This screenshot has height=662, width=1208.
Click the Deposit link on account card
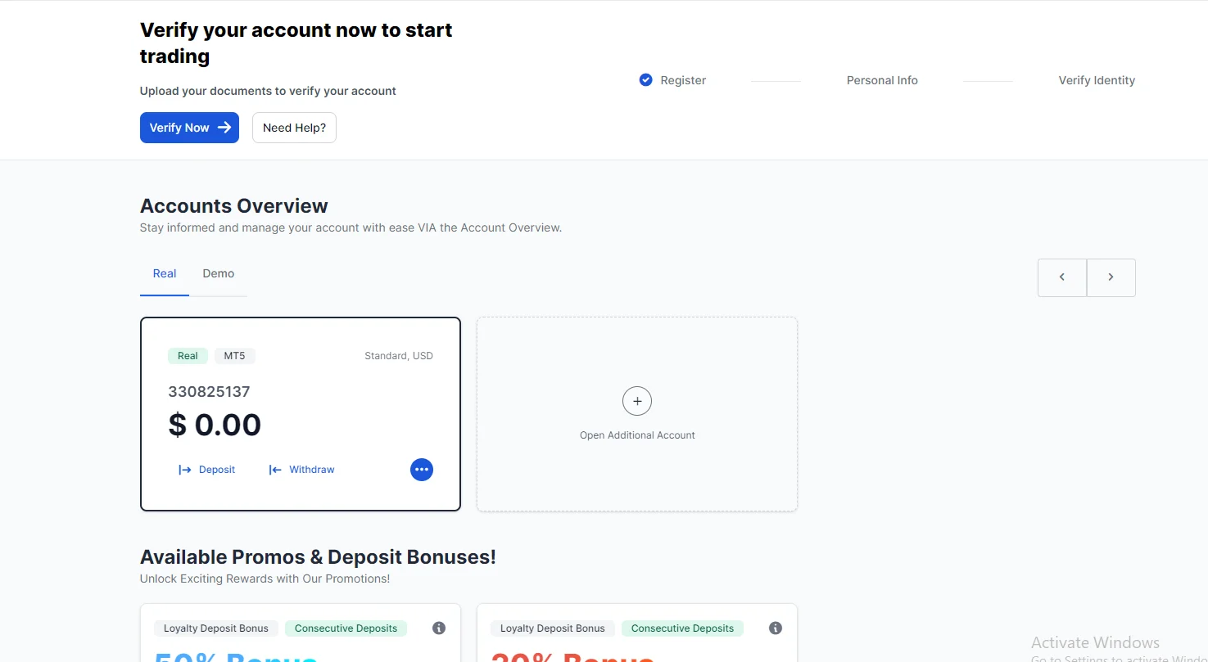tap(207, 470)
